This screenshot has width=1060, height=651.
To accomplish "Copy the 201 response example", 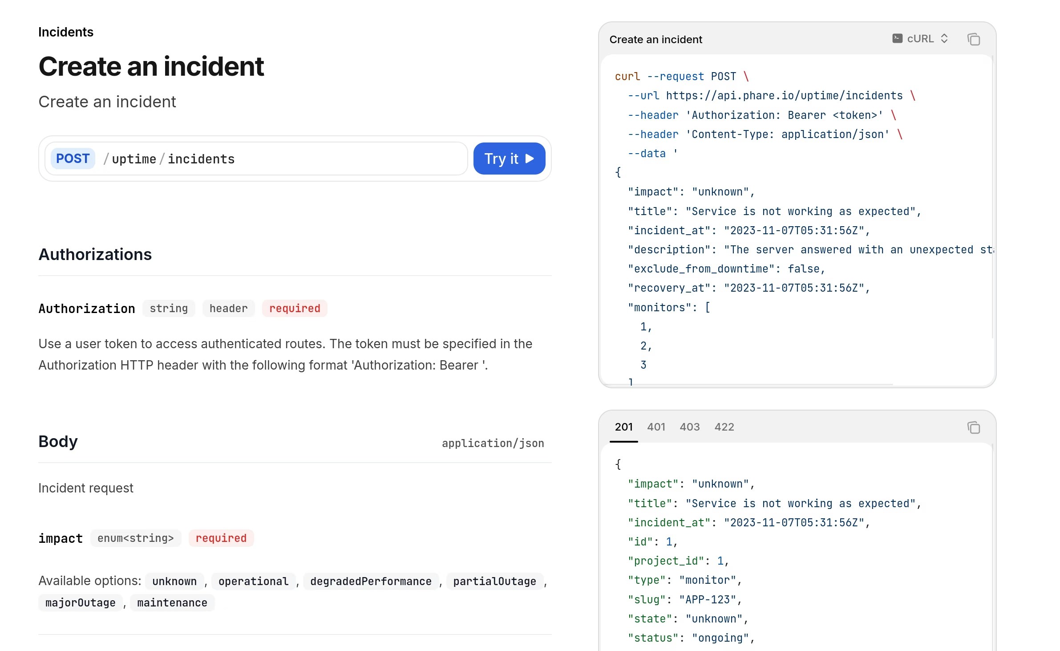I will pyautogui.click(x=974, y=427).
